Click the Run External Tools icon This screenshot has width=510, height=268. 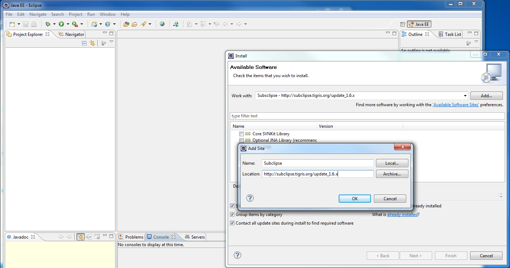pos(75,24)
